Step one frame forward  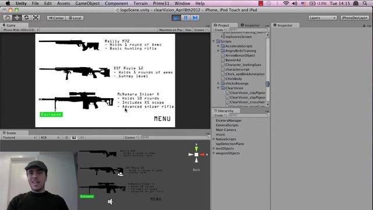[x=195, y=18]
